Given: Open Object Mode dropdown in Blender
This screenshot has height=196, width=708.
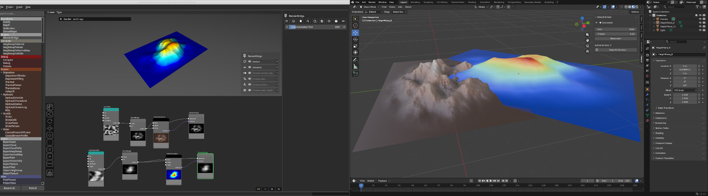Looking at the screenshot, I should (369, 7).
